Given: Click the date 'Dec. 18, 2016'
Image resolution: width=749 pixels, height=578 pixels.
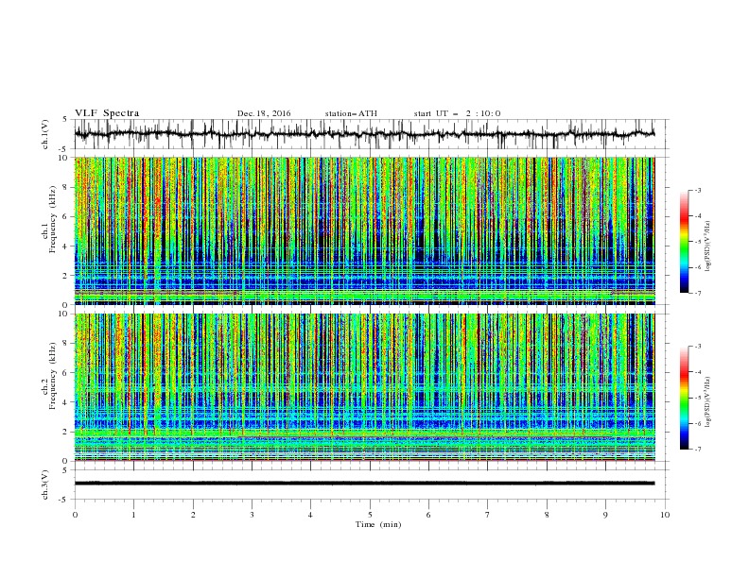Looking at the screenshot, I should [x=264, y=113].
